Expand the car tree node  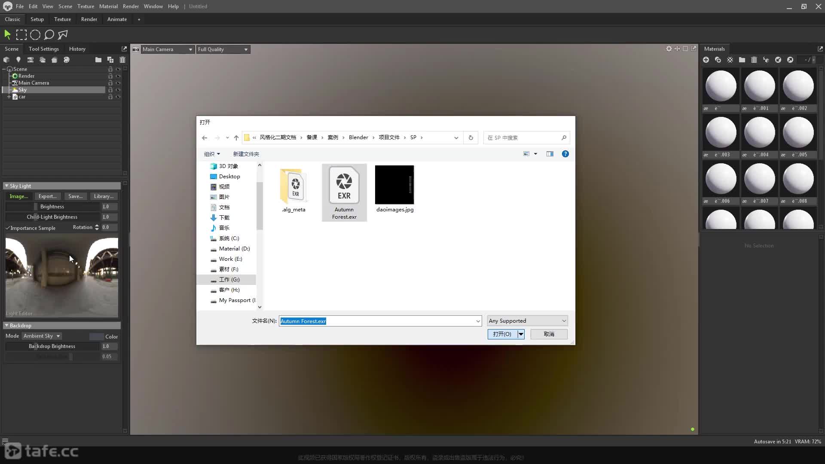click(9, 97)
